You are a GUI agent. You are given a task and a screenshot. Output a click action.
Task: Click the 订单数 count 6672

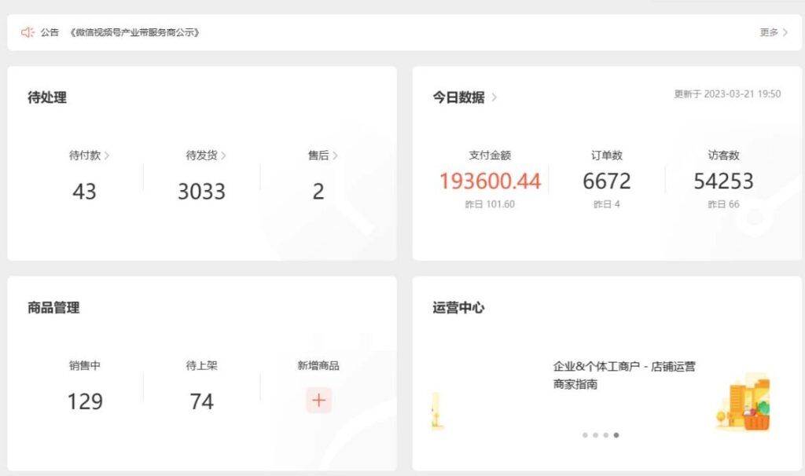click(x=606, y=181)
